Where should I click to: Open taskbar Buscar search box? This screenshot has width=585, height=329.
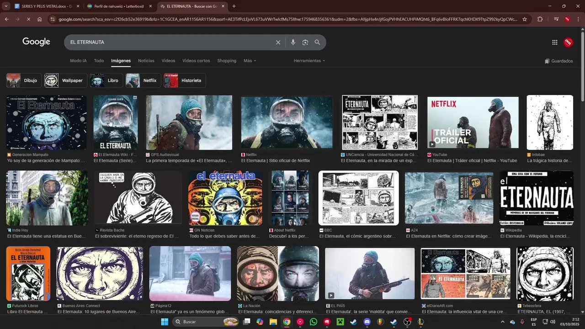click(x=207, y=322)
